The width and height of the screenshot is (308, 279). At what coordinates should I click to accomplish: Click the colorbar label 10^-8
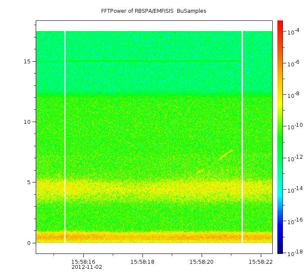click(x=293, y=95)
